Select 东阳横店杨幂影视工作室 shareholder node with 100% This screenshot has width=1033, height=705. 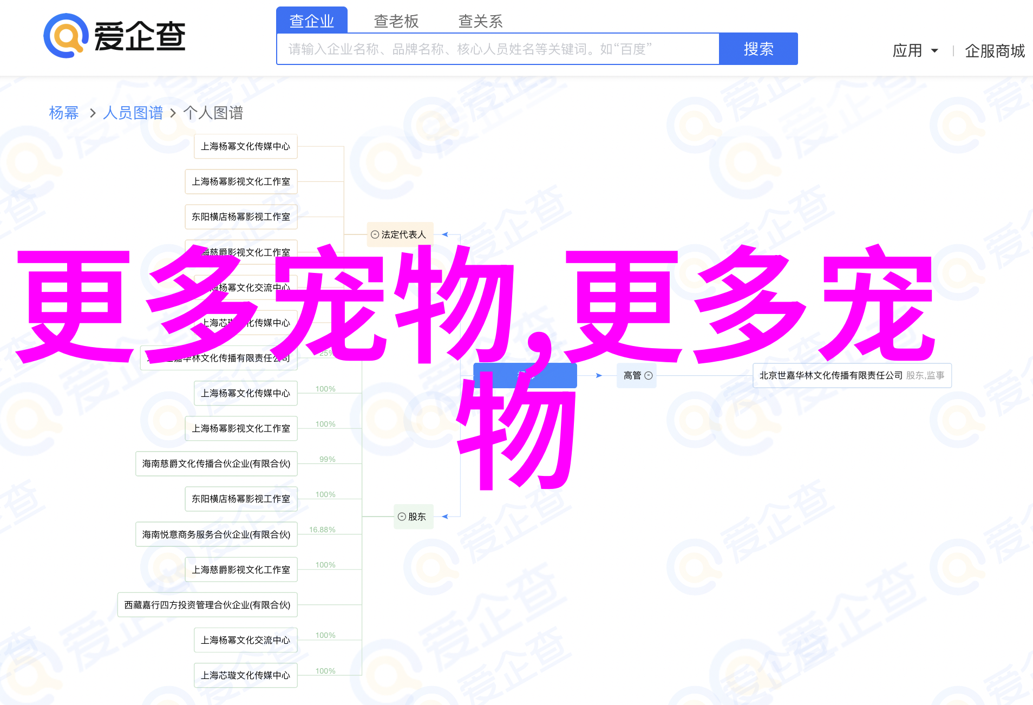point(241,499)
